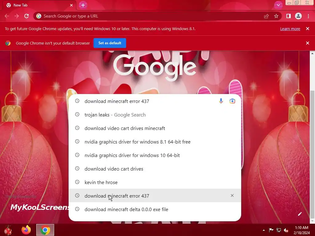Click the address bar search field

[x=149, y=16]
